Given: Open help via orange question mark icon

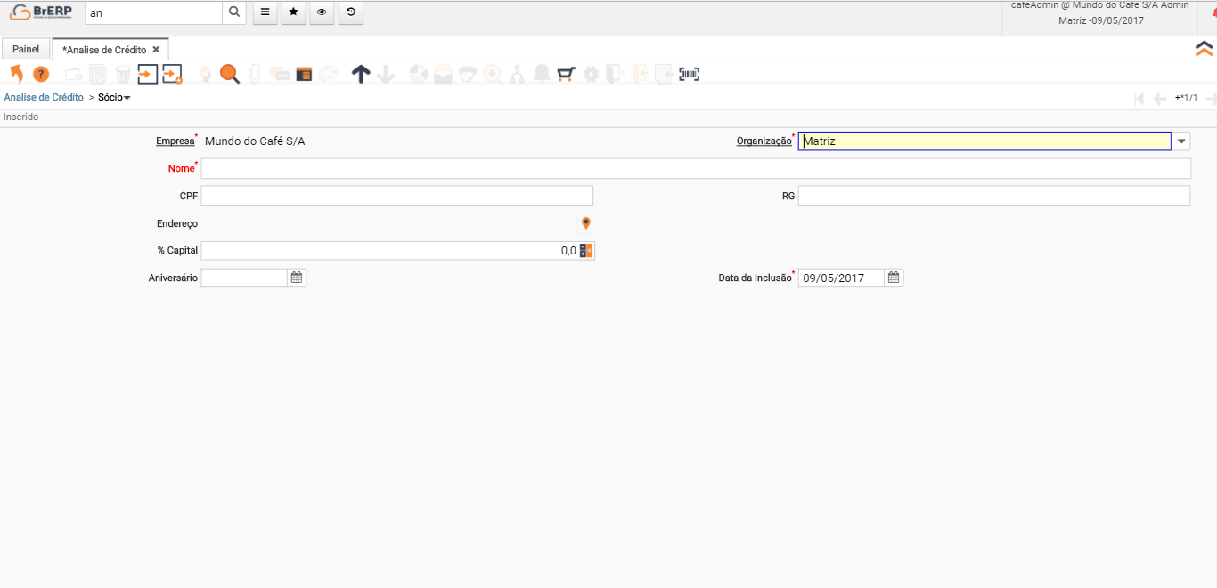Looking at the screenshot, I should [41, 75].
